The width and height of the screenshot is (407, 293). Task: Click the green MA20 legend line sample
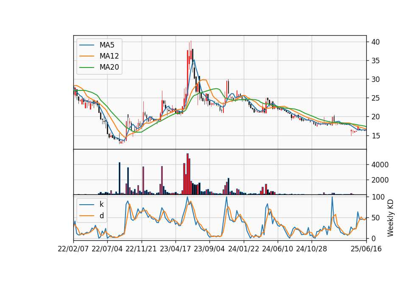[x=86, y=67]
